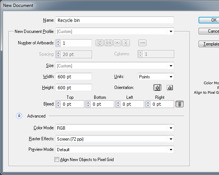Image resolution: width=219 pixels, height=175 pixels.
Task: Select Grid by Row artboard layout icon
Action: pos(100,43)
